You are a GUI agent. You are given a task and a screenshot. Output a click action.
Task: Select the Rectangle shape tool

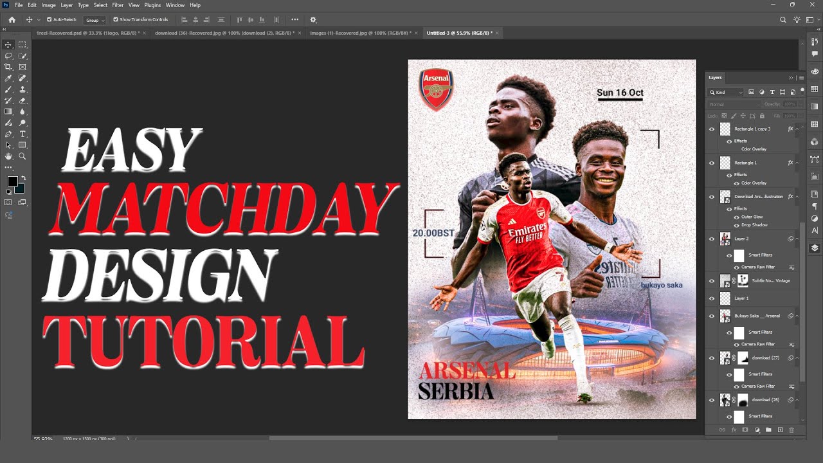23,145
